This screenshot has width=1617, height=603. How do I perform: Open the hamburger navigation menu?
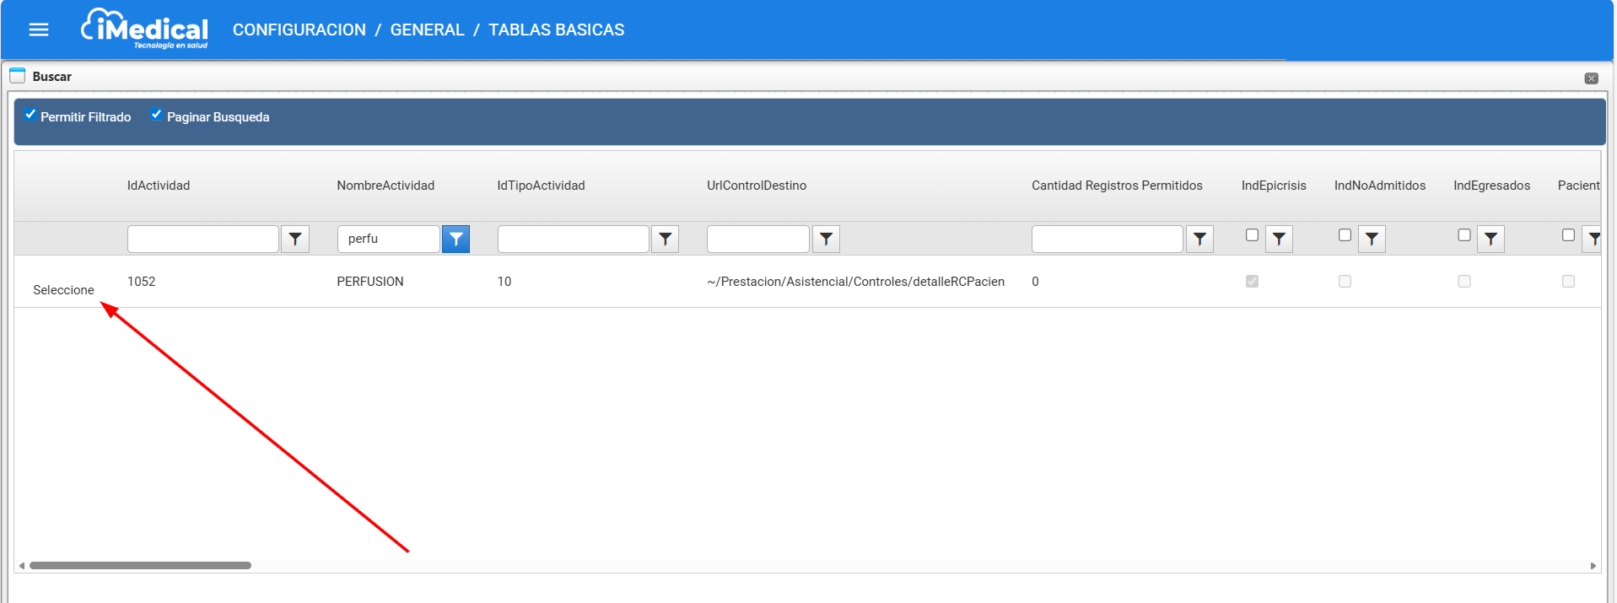[39, 30]
